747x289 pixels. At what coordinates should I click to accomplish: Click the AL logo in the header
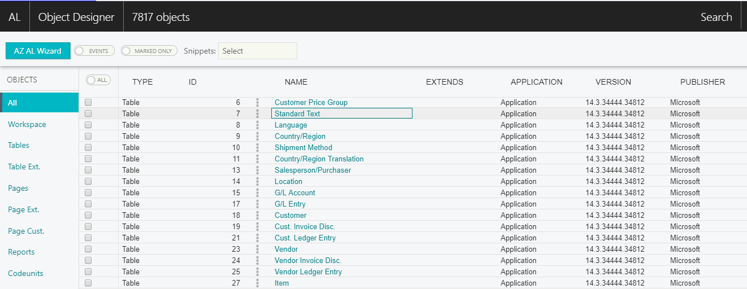(15, 17)
